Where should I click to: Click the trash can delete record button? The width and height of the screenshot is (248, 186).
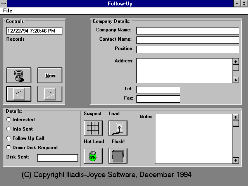(x=19, y=75)
